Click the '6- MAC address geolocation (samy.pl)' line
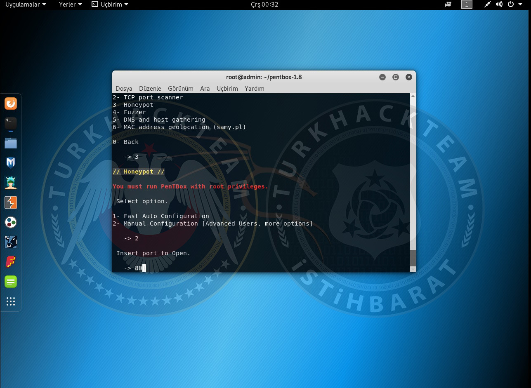531x388 pixels. click(x=179, y=127)
